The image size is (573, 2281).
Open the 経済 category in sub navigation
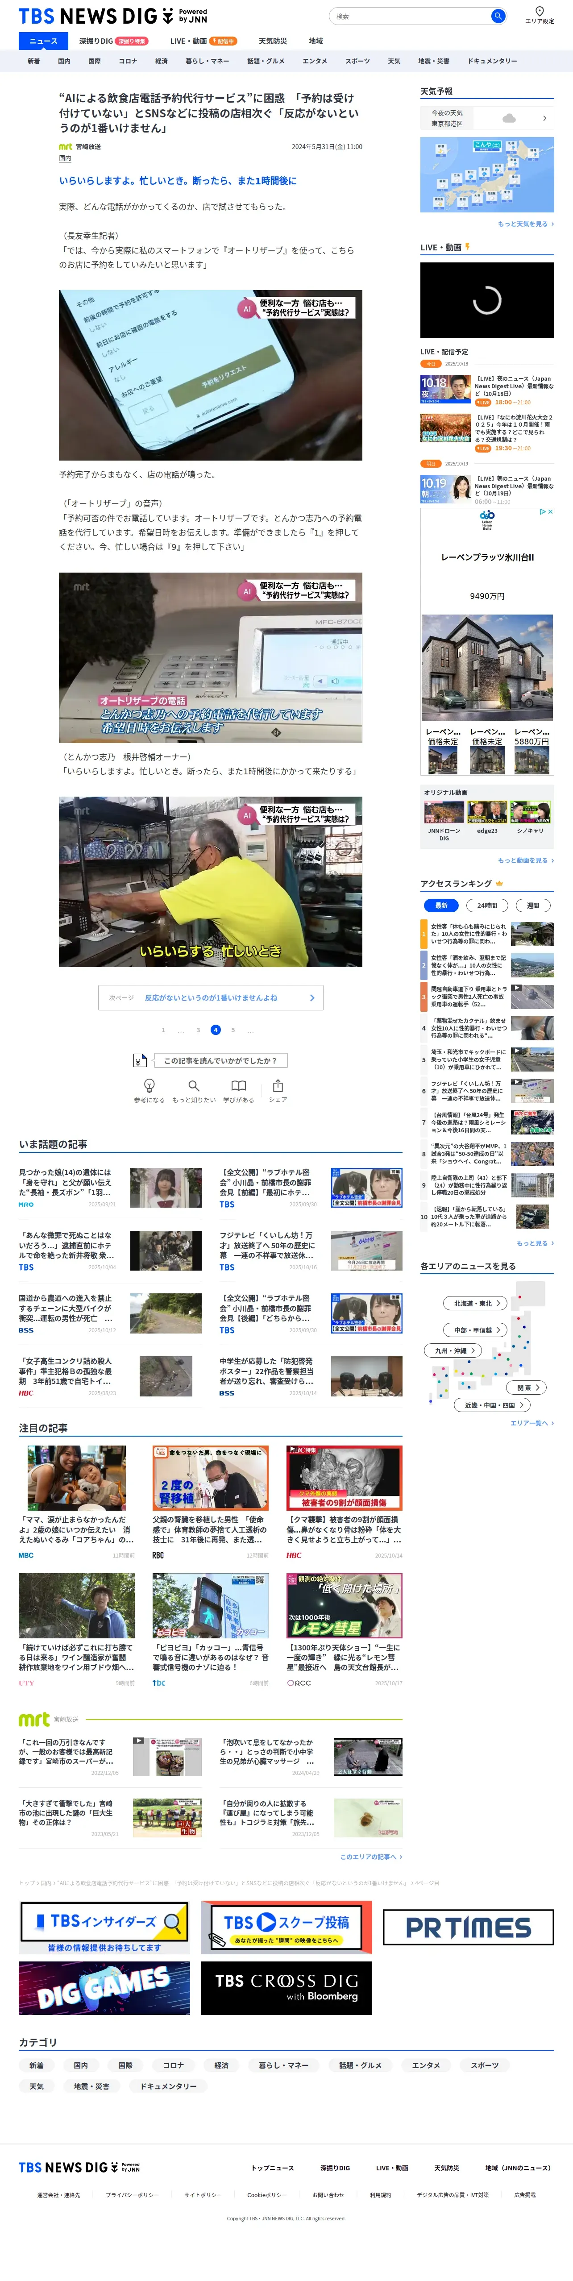161,61
